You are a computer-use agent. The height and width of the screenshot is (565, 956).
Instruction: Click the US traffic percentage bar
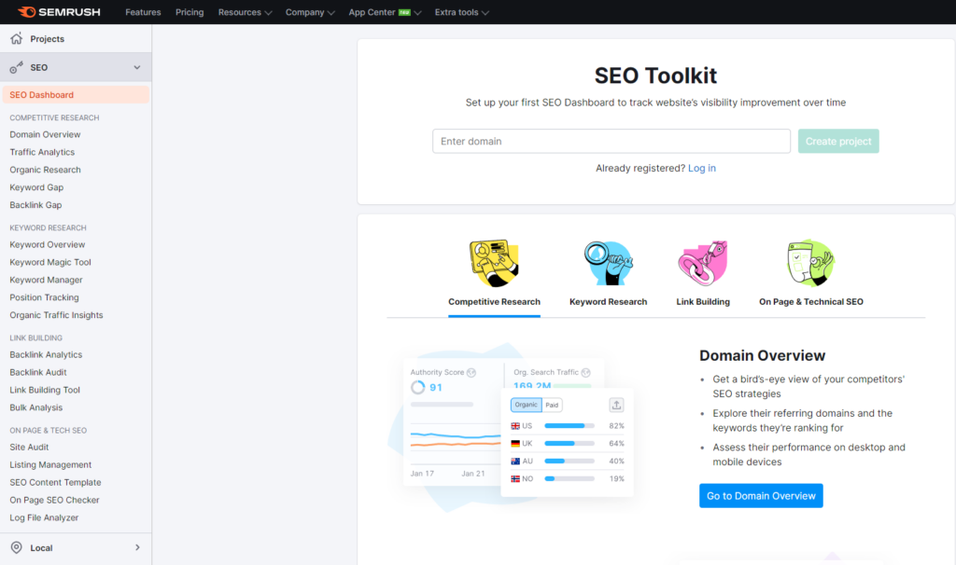pyautogui.click(x=569, y=425)
